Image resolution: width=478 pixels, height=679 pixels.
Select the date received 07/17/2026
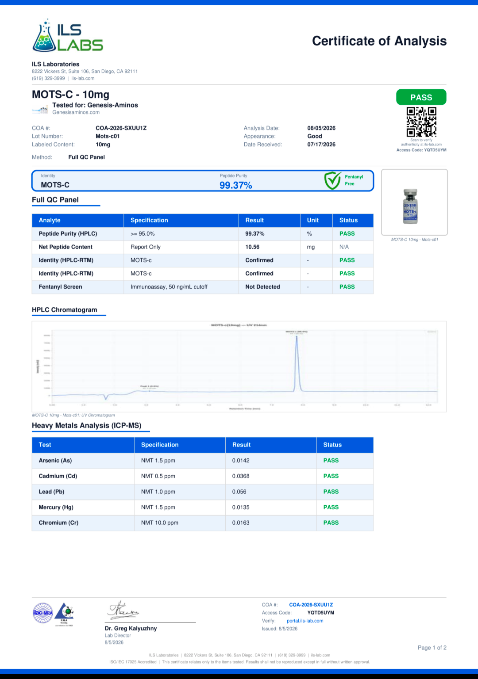[321, 145]
